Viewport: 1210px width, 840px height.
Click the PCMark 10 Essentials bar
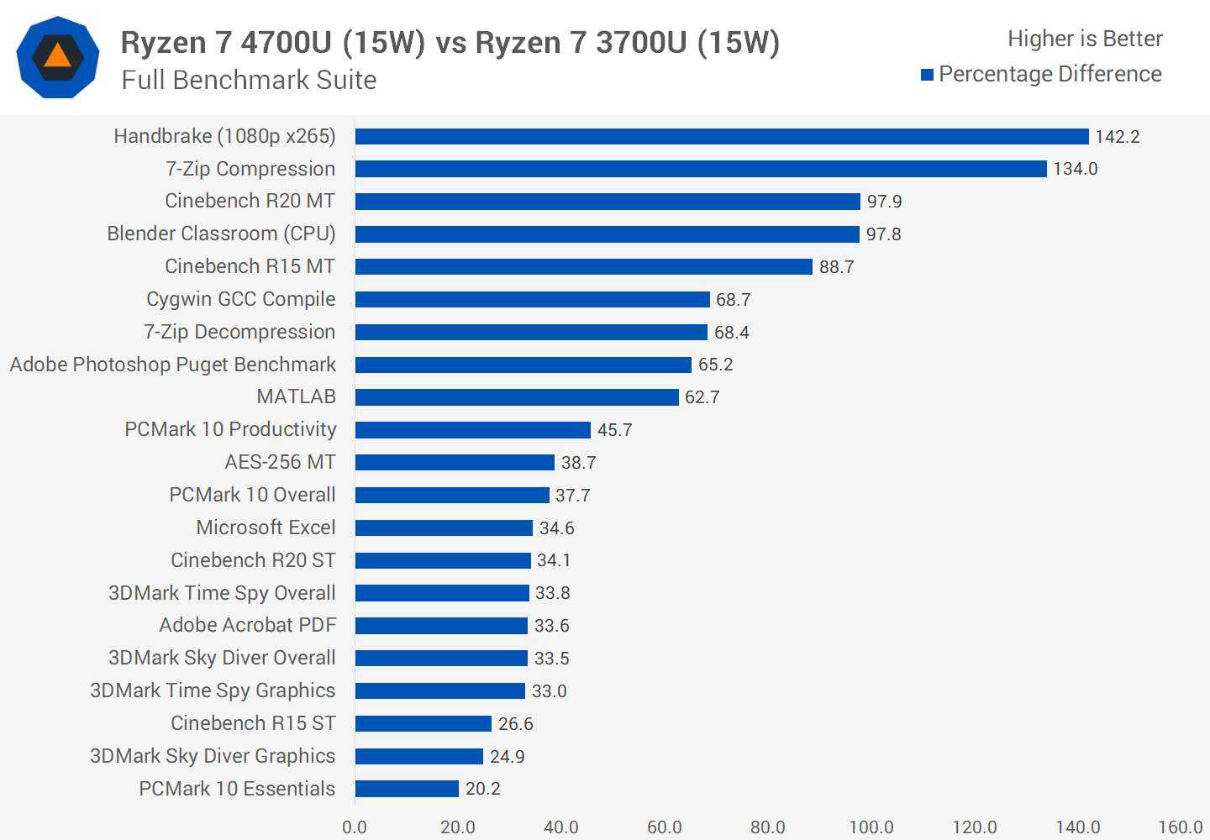(x=407, y=789)
